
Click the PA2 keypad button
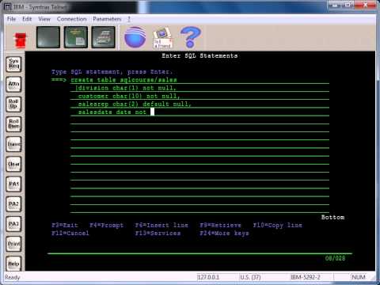click(x=13, y=204)
